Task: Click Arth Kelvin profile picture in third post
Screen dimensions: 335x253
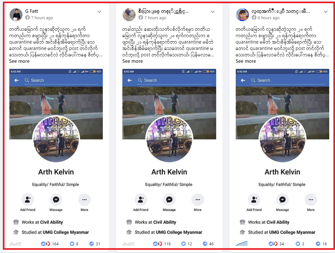Action: (x=282, y=139)
